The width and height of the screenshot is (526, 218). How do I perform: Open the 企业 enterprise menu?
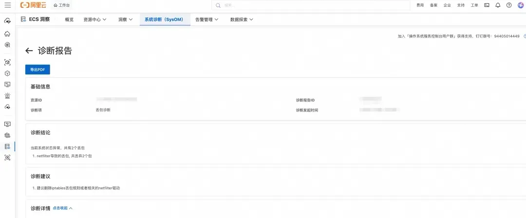(447, 5)
